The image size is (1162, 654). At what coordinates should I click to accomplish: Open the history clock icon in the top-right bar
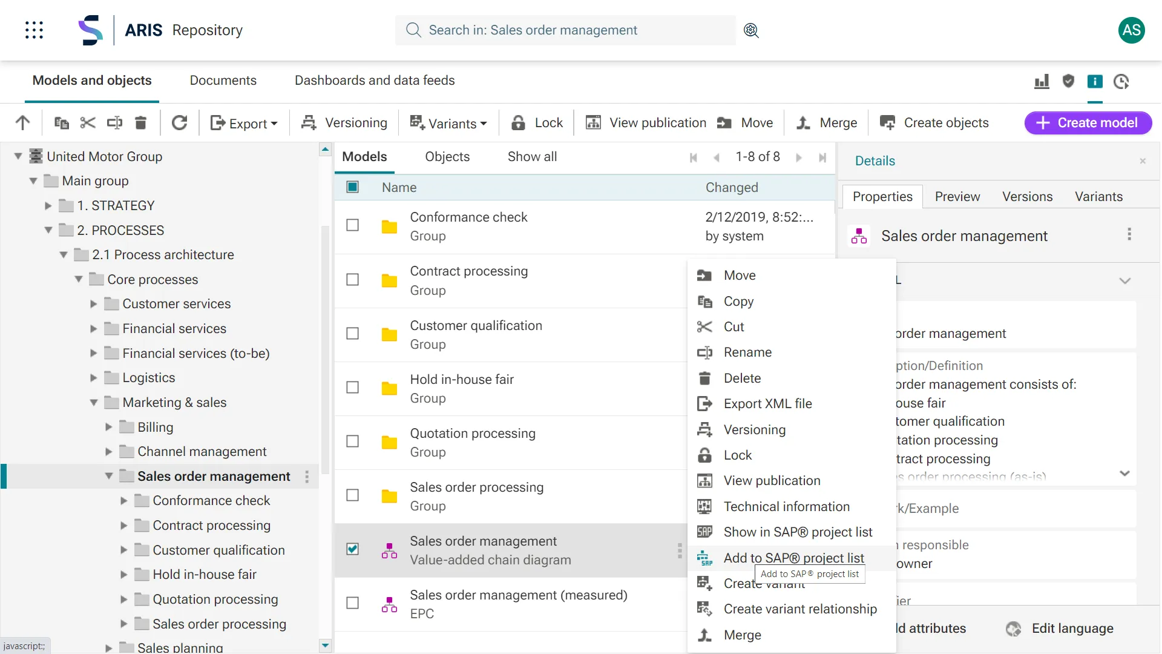click(1121, 81)
